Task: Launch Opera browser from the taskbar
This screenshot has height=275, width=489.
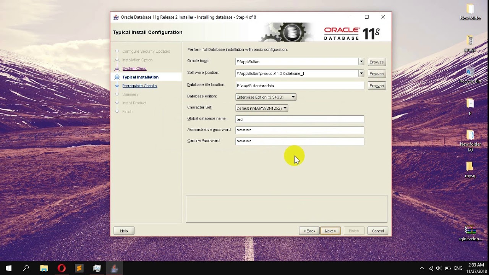Action: (x=62, y=268)
